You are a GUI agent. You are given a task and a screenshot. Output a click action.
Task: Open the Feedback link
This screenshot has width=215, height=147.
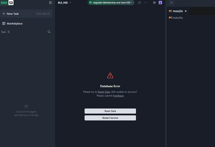coord(118,96)
